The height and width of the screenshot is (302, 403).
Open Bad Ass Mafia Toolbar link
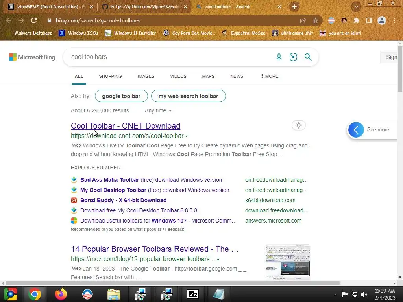(x=151, y=180)
